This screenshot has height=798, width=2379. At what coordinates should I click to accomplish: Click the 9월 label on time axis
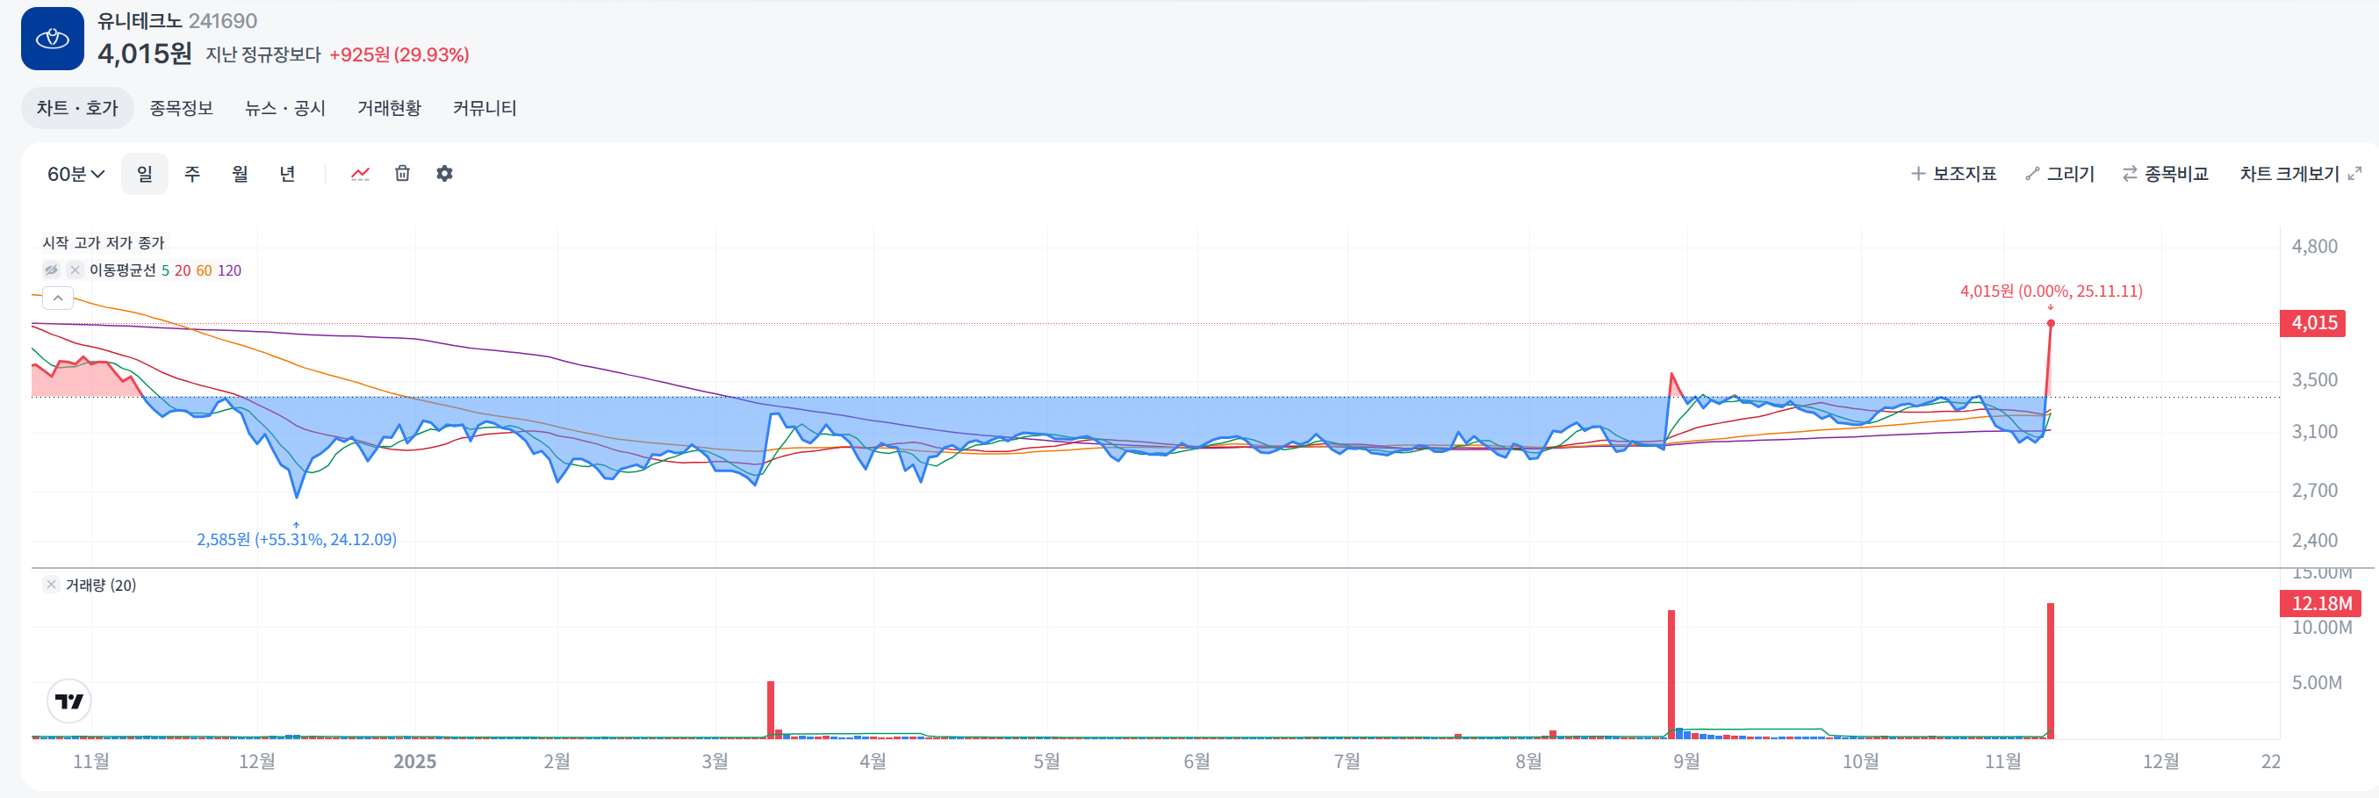click(x=1686, y=761)
